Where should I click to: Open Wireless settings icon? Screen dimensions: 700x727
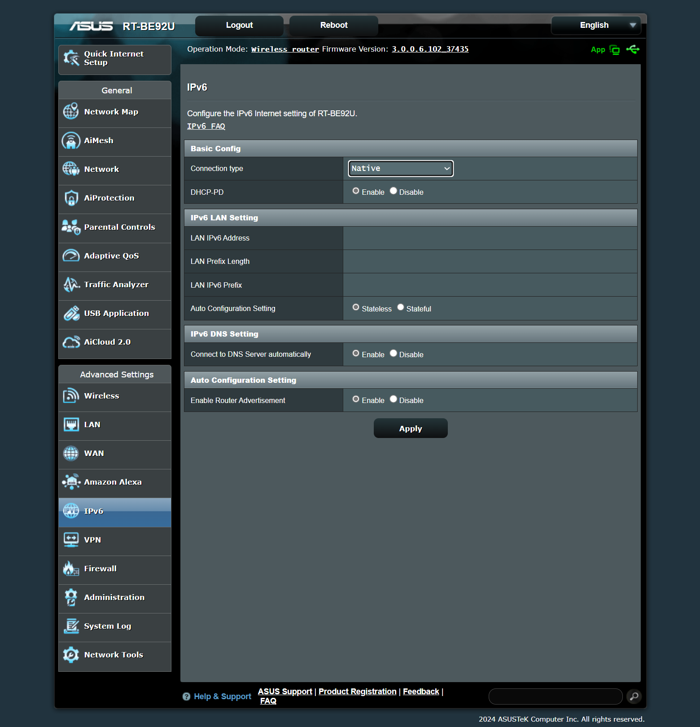pyautogui.click(x=71, y=396)
